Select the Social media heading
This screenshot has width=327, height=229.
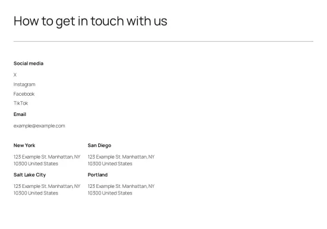coord(29,64)
